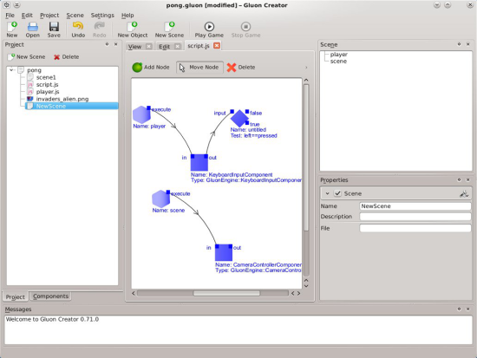Select player.js in the project tree
Image resolution: width=477 pixels, height=358 pixels.
(x=48, y=92)
